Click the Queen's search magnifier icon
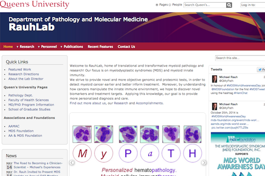Viewport: 265px width, 176px height. 229,5
